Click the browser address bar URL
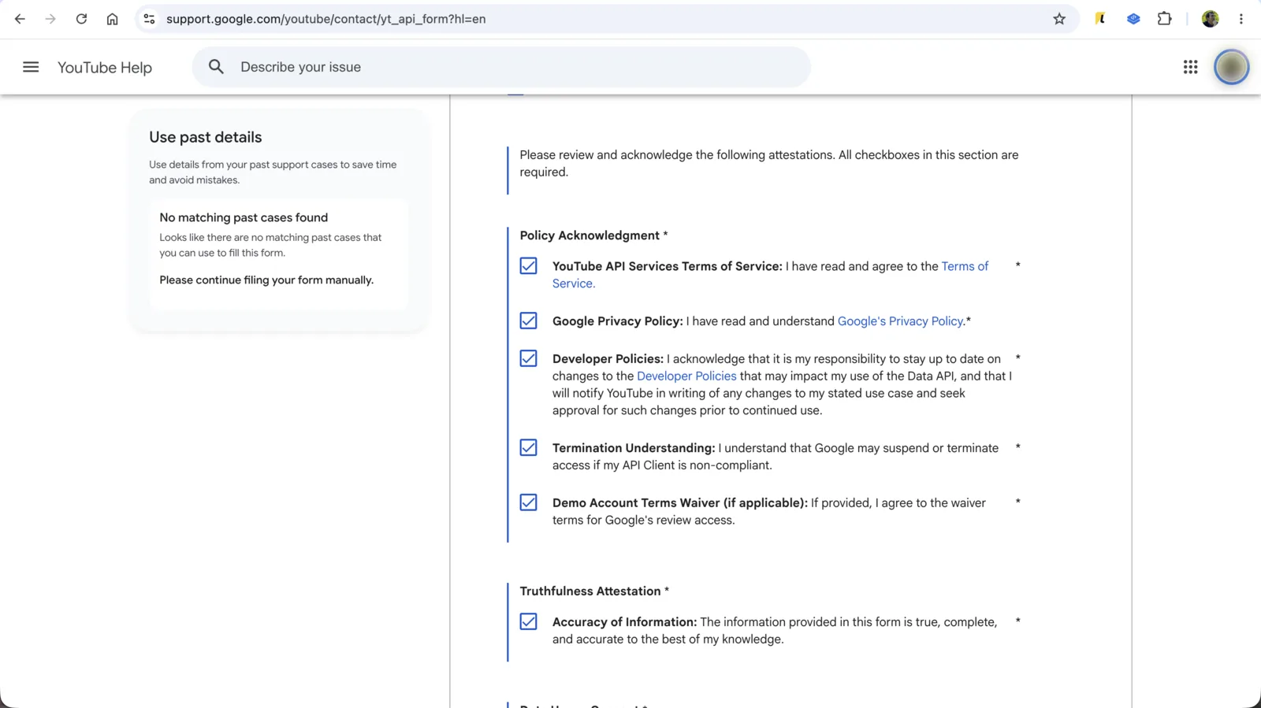The image size is (1261, 708). [x=325, y=19]
